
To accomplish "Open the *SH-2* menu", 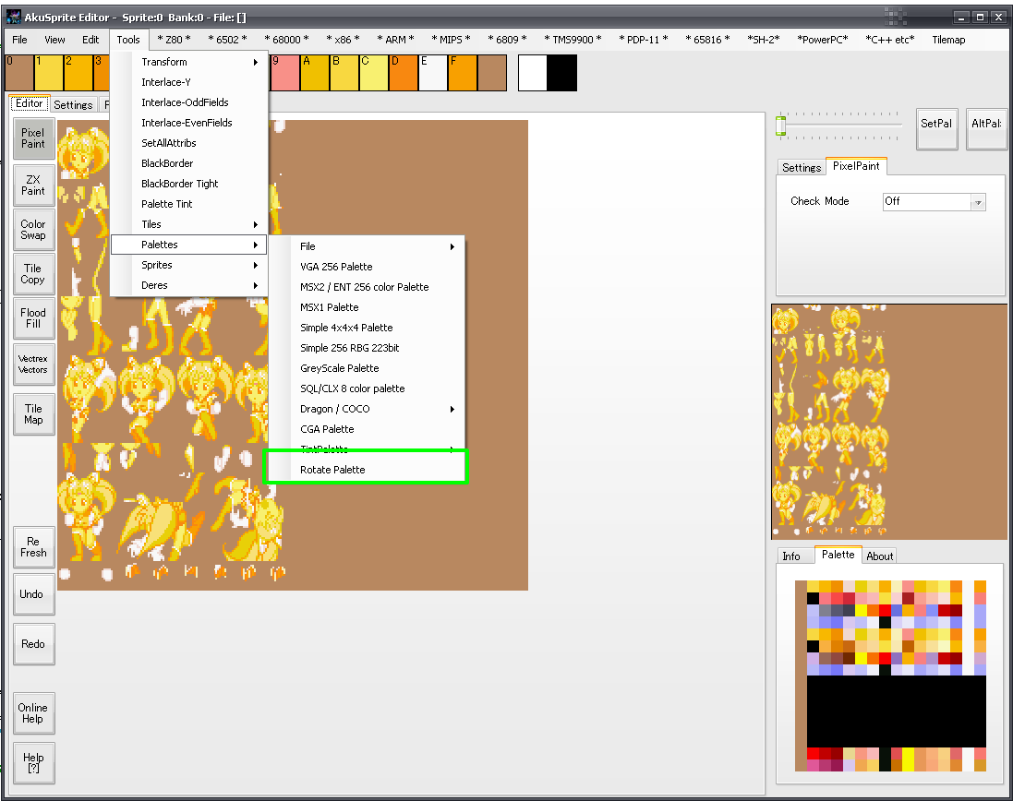I will click(x=764, y=40).
